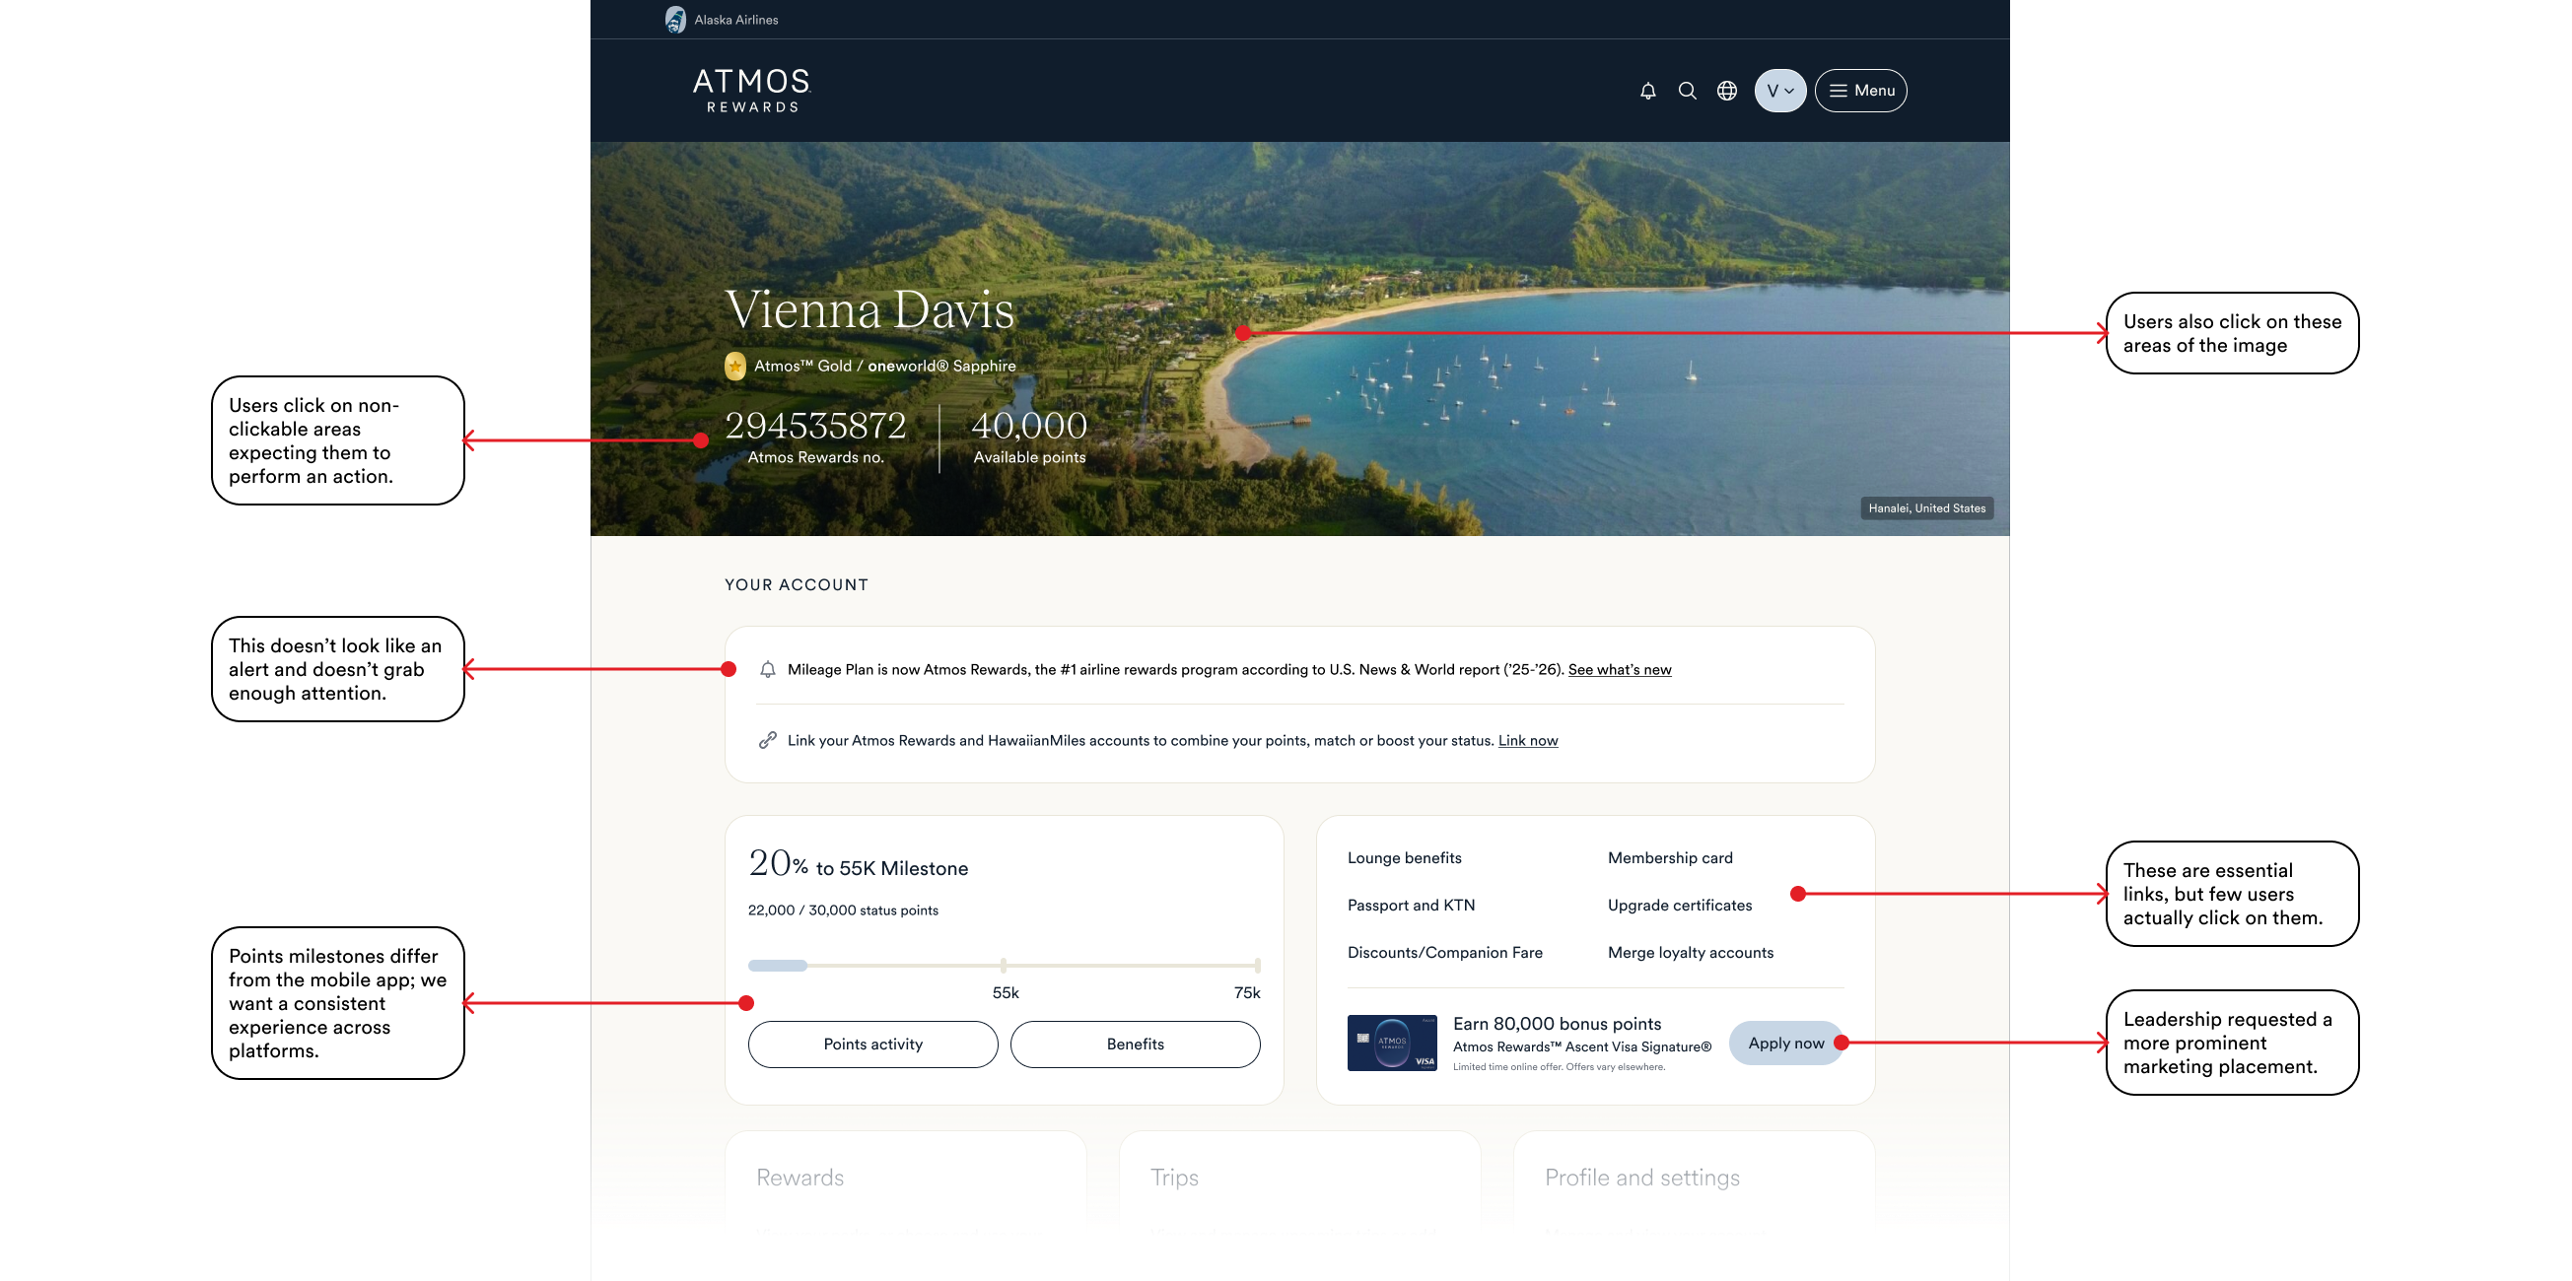Click the Alaska Airlines logo icon

[676, 20]
